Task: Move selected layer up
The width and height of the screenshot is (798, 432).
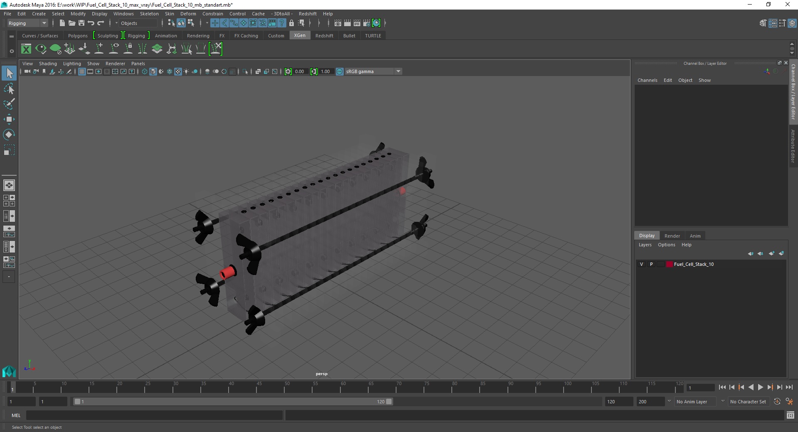Action: [751, 253]
